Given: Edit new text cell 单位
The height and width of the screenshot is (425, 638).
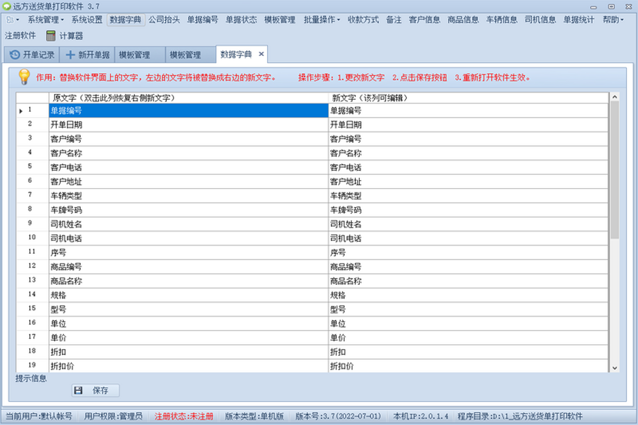Looking at the screenshot, I should coord(468,324).
